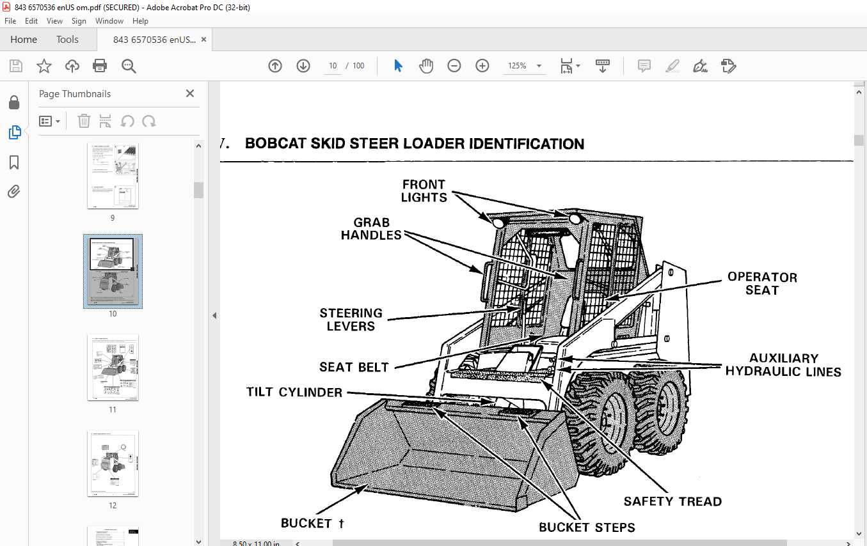Select page 9 thumbnail
Image resolution: width=867 pixels, height=546 pixels.
(113, 176)
